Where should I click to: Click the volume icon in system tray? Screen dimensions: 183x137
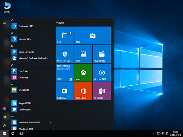pyautogui.click(x=163, y=133)
